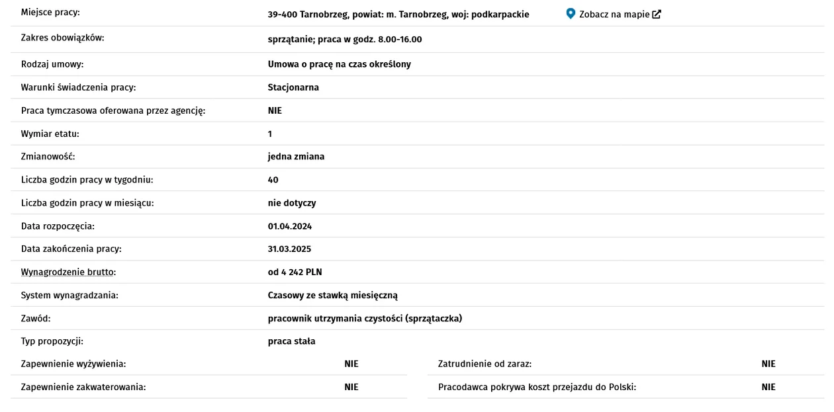The width and height of the screenshot is (834, 412).
Task: Select the "jedna zmiana" shift value
Action: click(x=296, y=157)
